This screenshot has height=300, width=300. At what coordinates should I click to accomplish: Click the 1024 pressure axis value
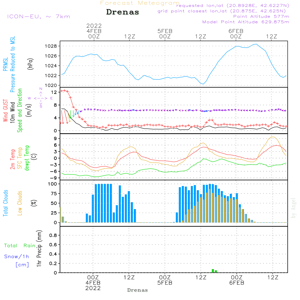(x=51, y=66)
